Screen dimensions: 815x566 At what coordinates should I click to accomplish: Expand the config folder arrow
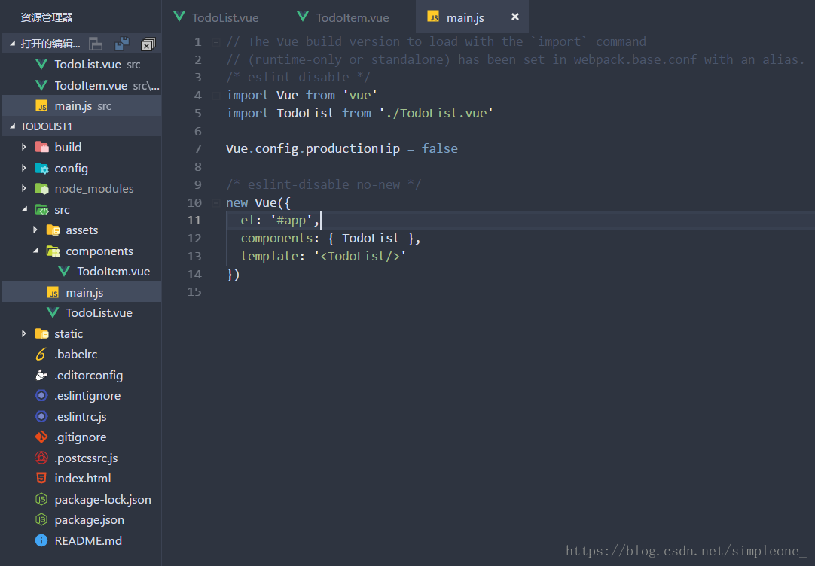tap(24, 168)
